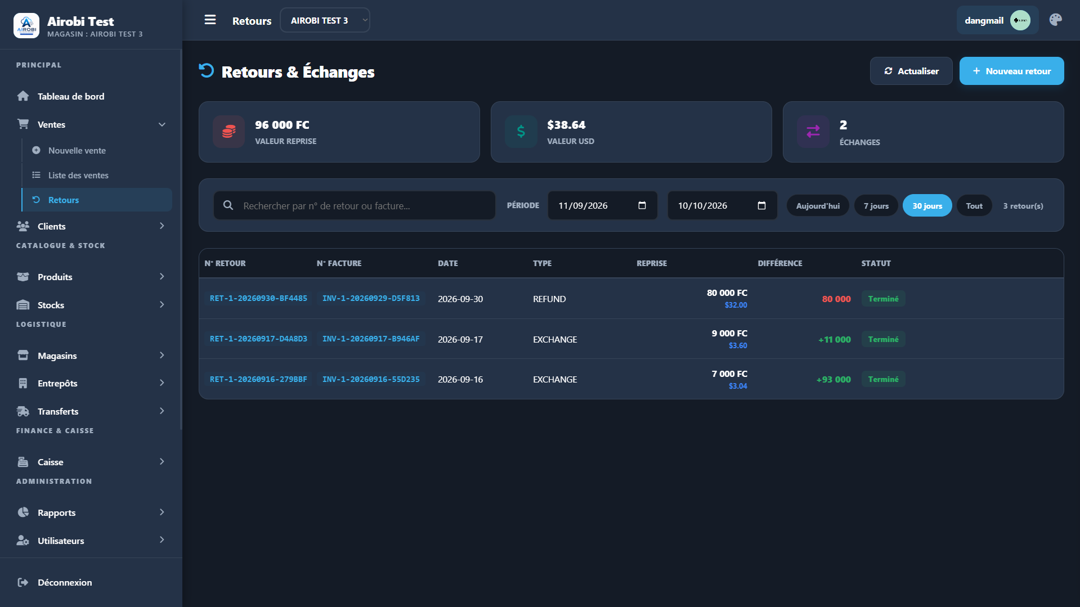Click the dollar Valeur USD icon
1080x607 pixels.
521,132
